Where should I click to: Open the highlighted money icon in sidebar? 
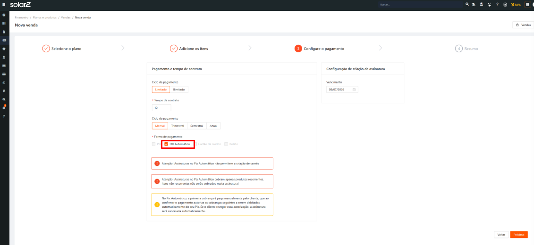[4, 40]
